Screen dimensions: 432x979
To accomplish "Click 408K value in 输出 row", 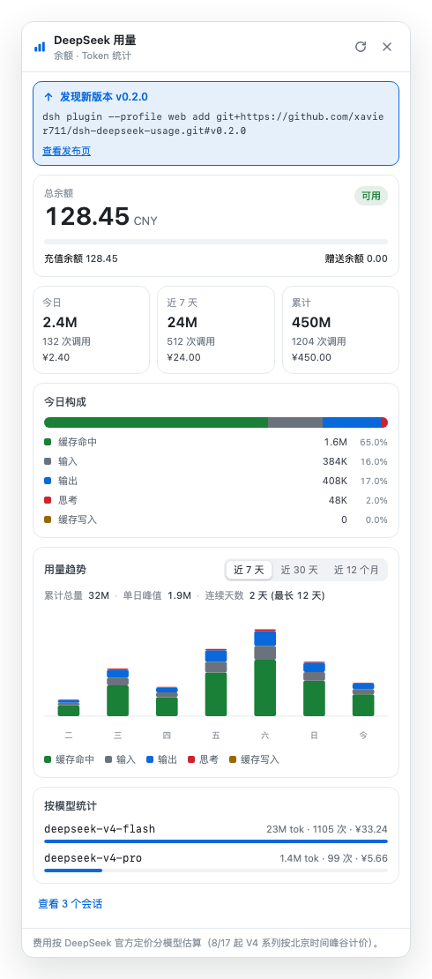I will [x=334, y=481].
